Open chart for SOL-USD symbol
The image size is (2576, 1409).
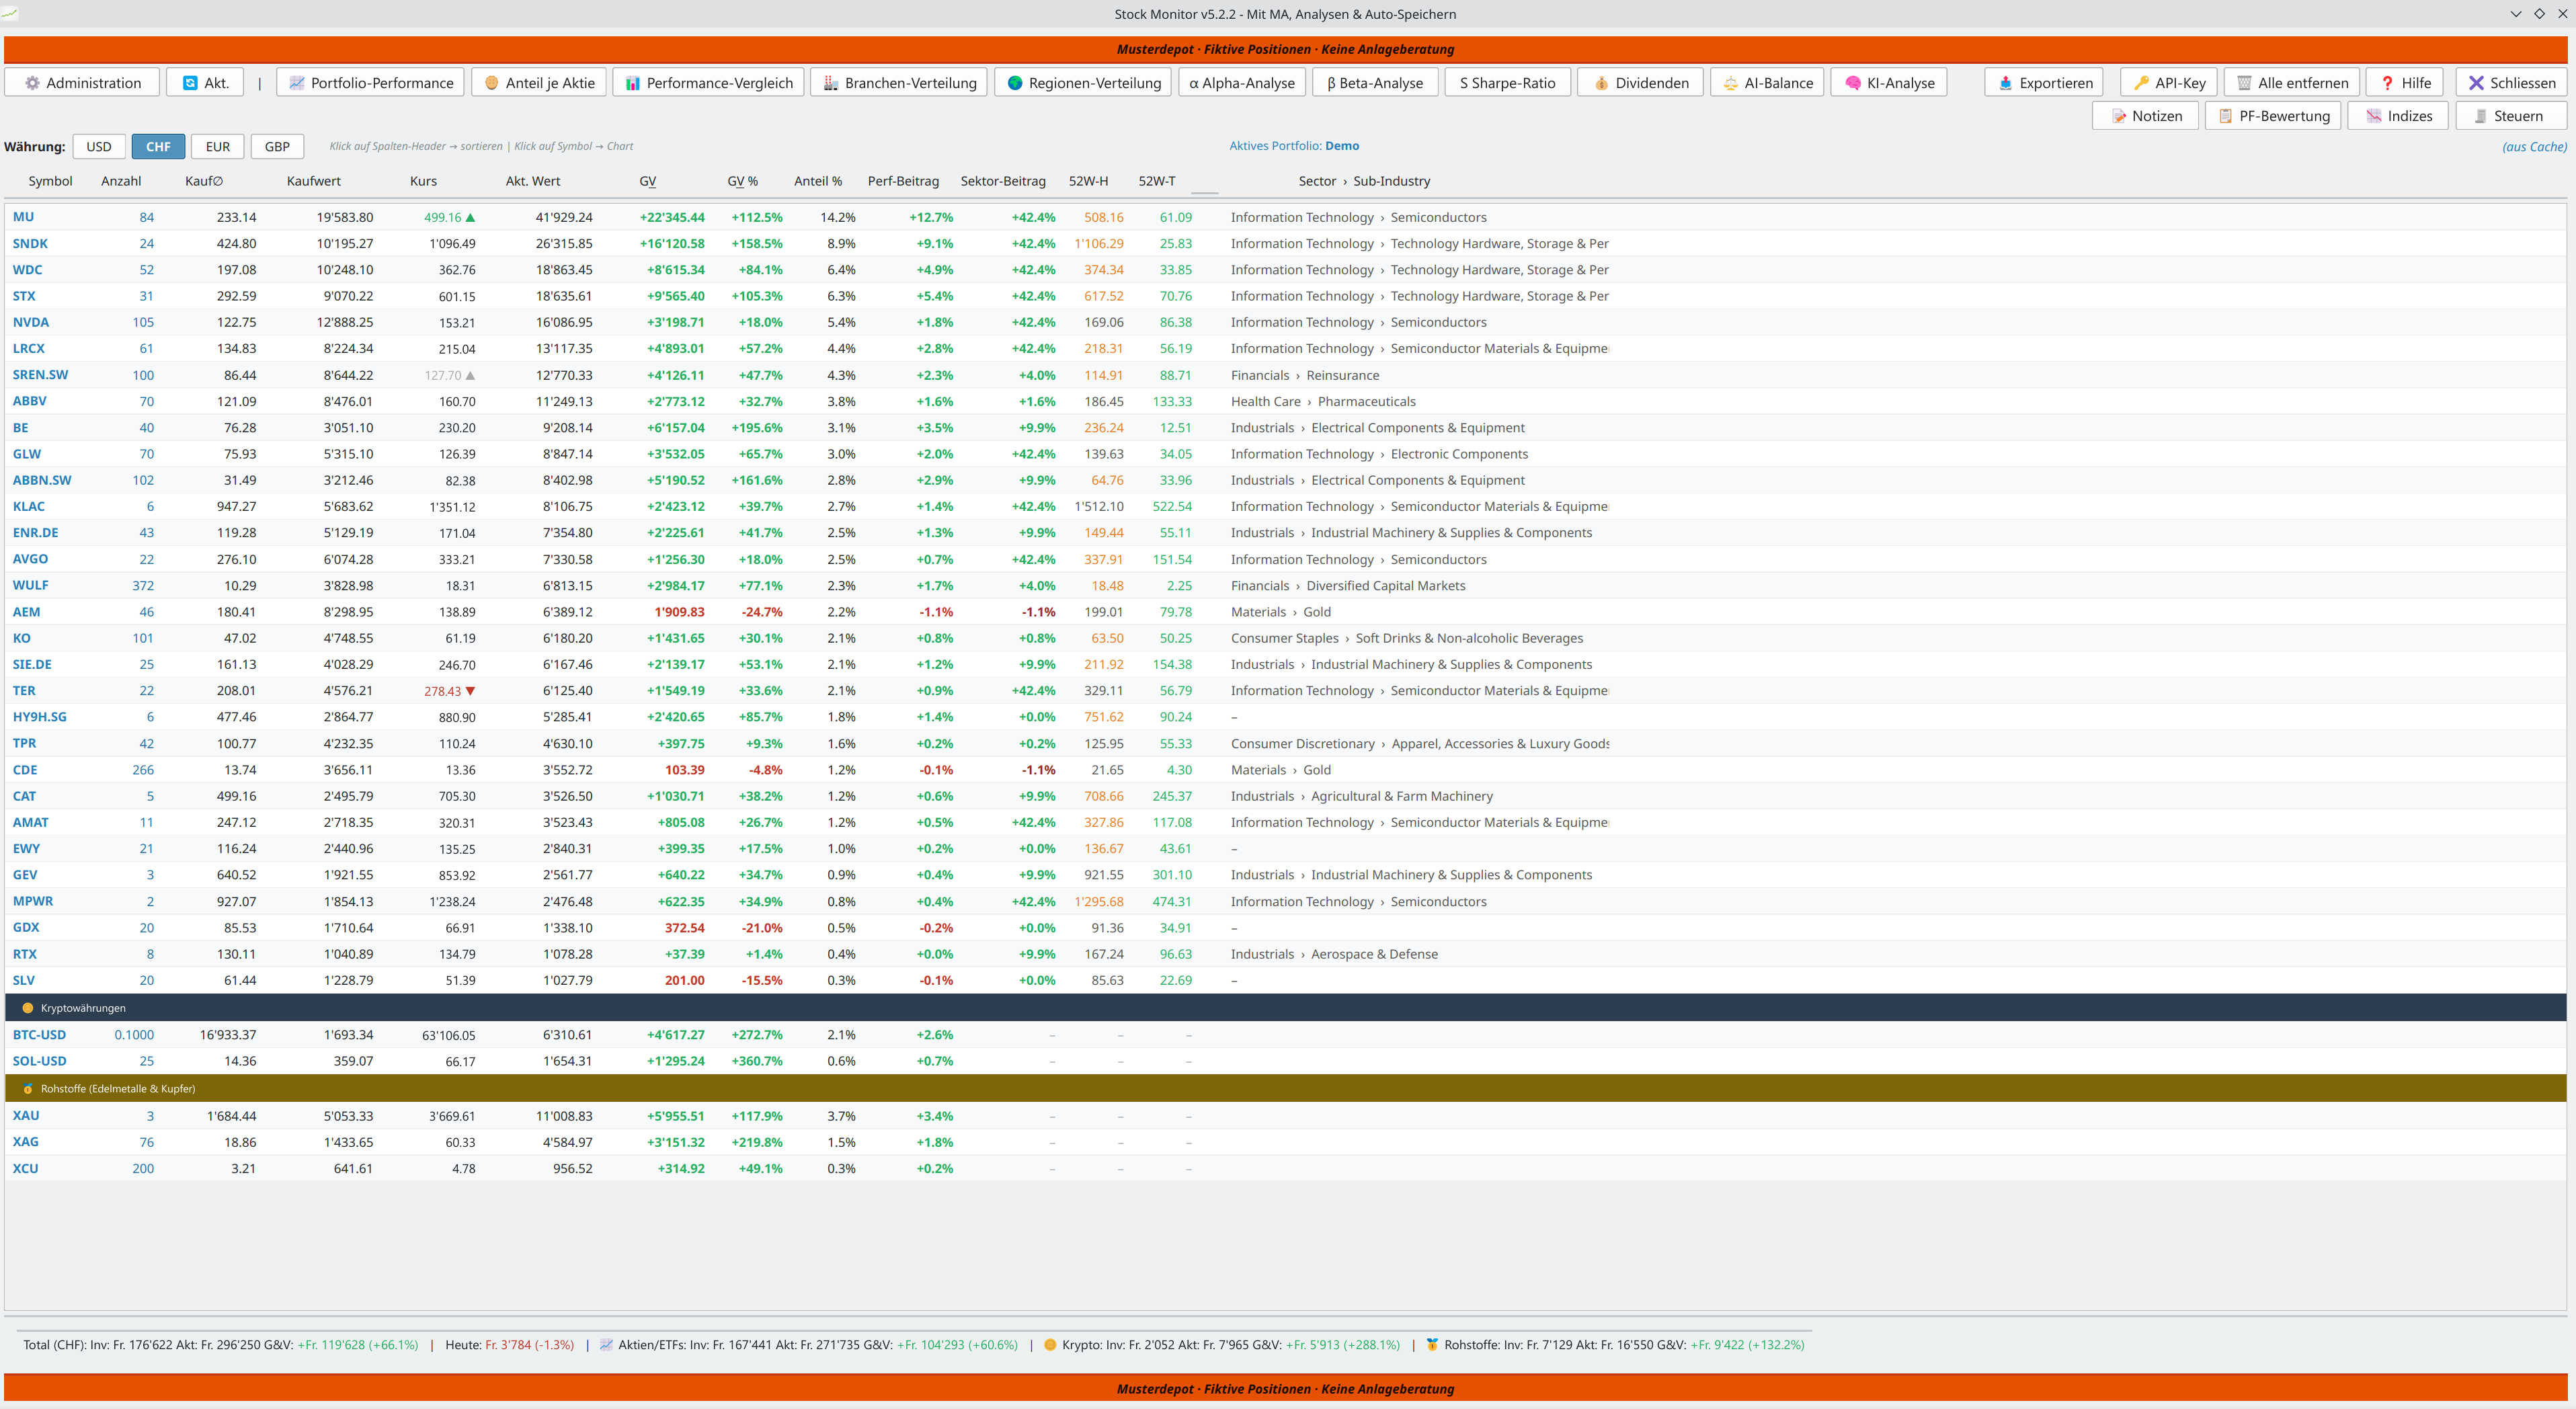(x=39, y=1061)
